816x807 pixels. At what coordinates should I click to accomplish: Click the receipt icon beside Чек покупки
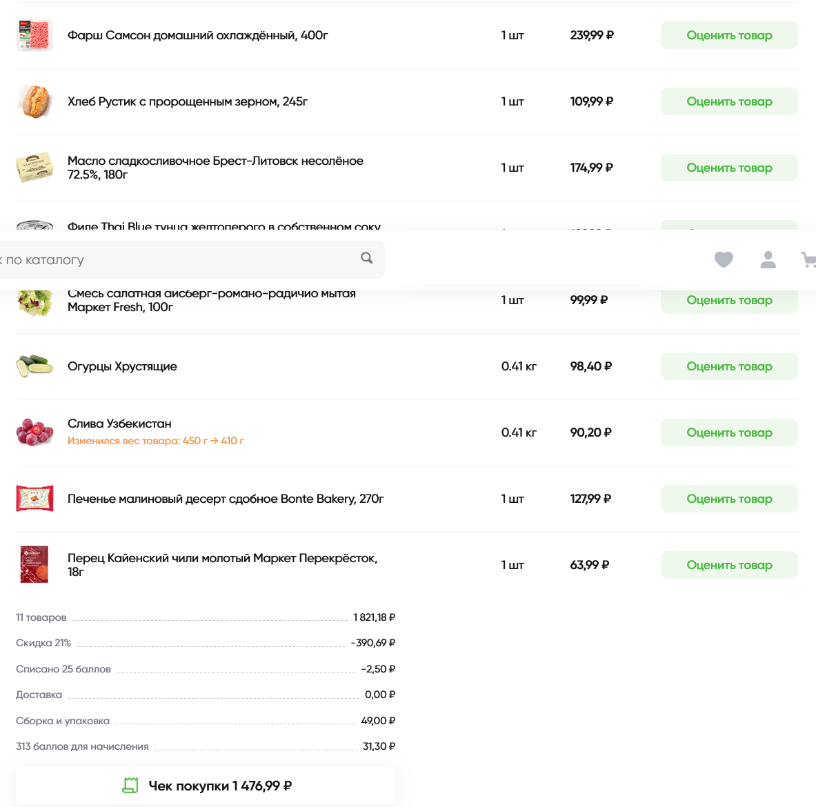click(x=130, y=785)
